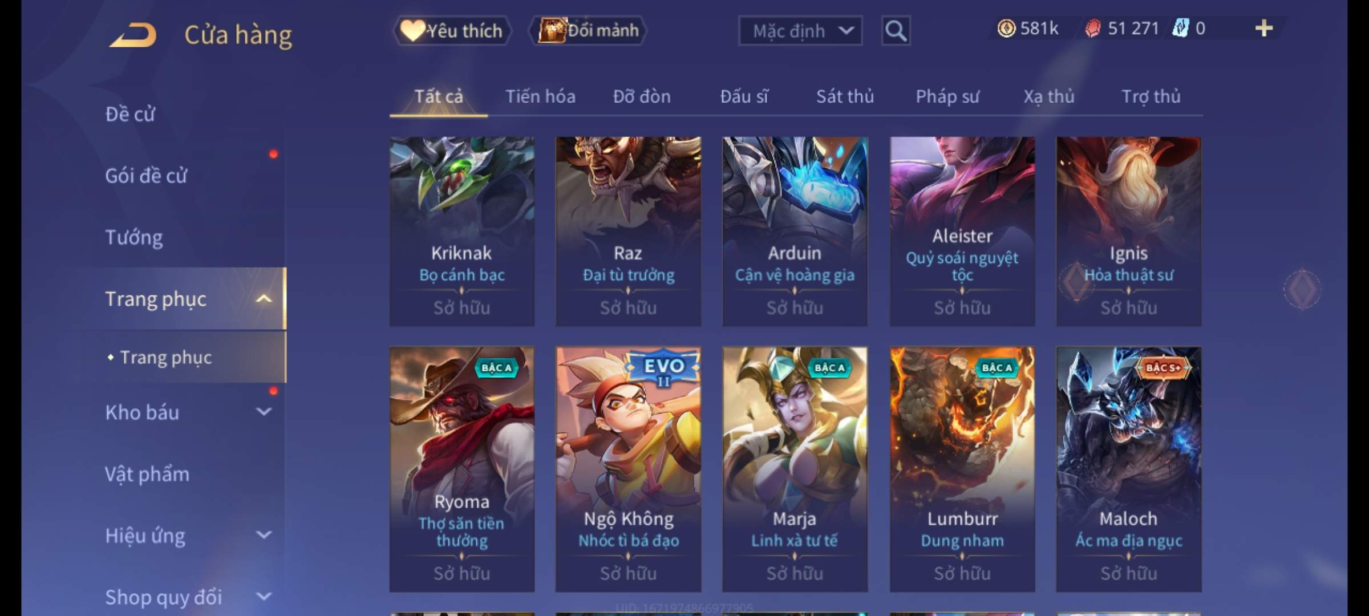
Task: Tap the blue voucher currency icon
Action: 1180,28
